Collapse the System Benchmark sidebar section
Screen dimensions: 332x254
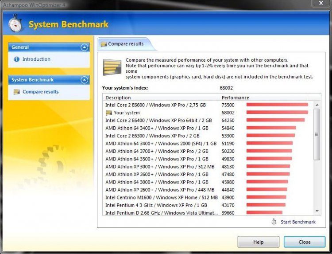coord(84,80)
